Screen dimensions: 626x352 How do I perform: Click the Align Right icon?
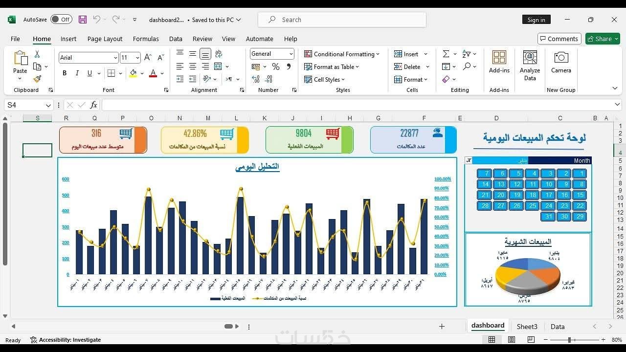point(205,66)
